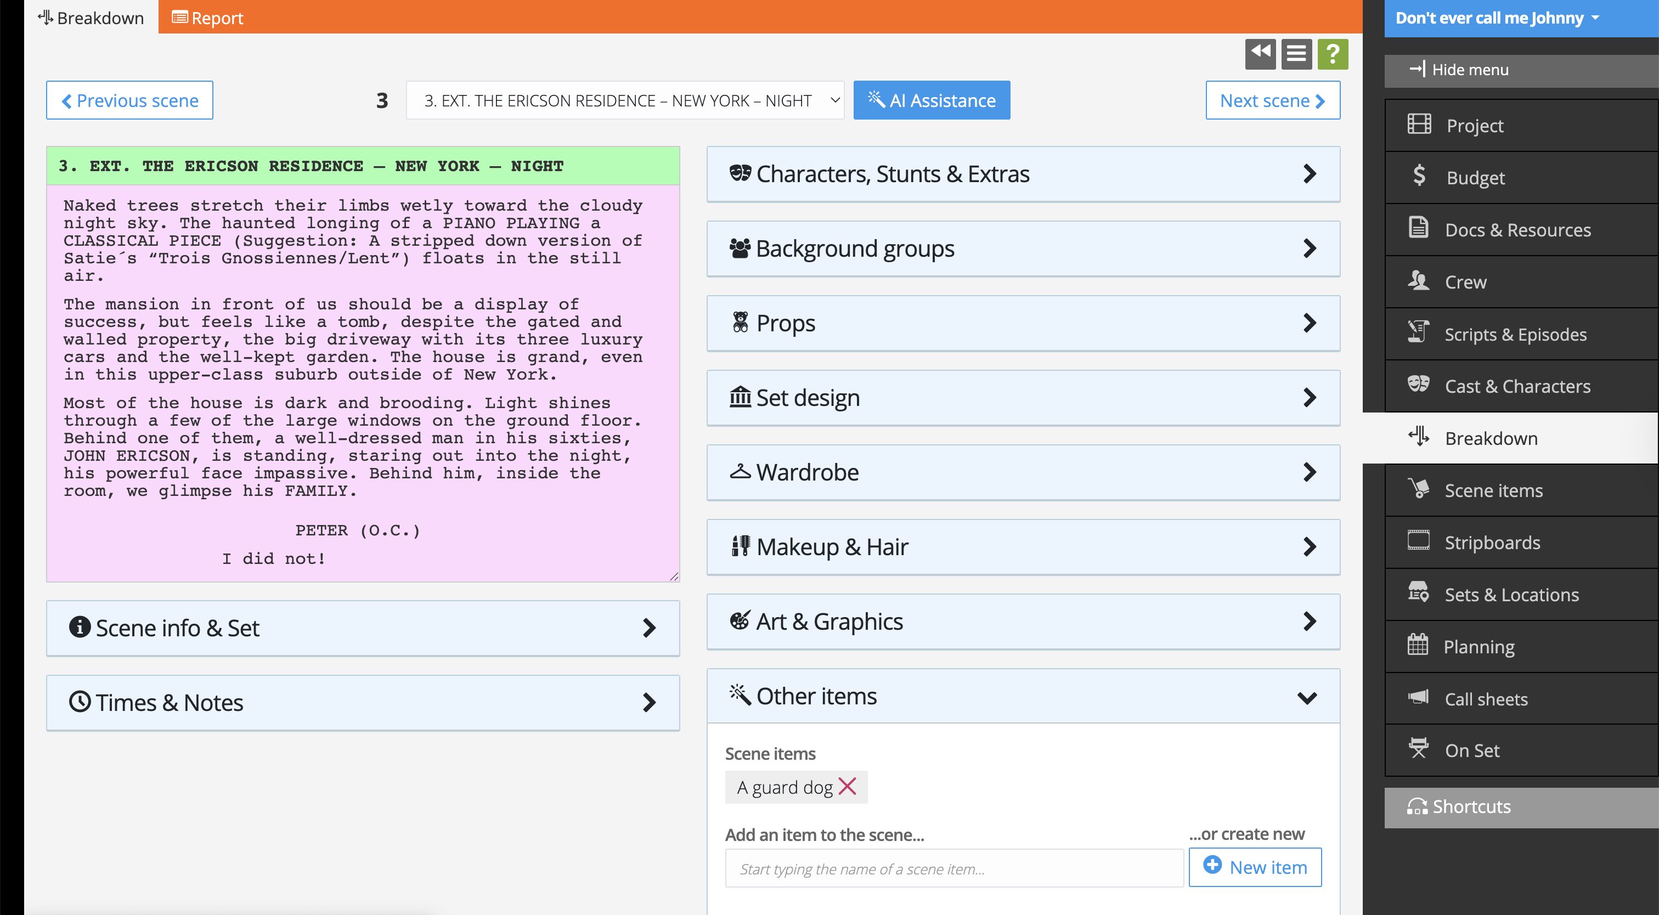This screenshot has height=915, width=1659.
Task: Open the green question mark help
Action: tap(1333, 53)
